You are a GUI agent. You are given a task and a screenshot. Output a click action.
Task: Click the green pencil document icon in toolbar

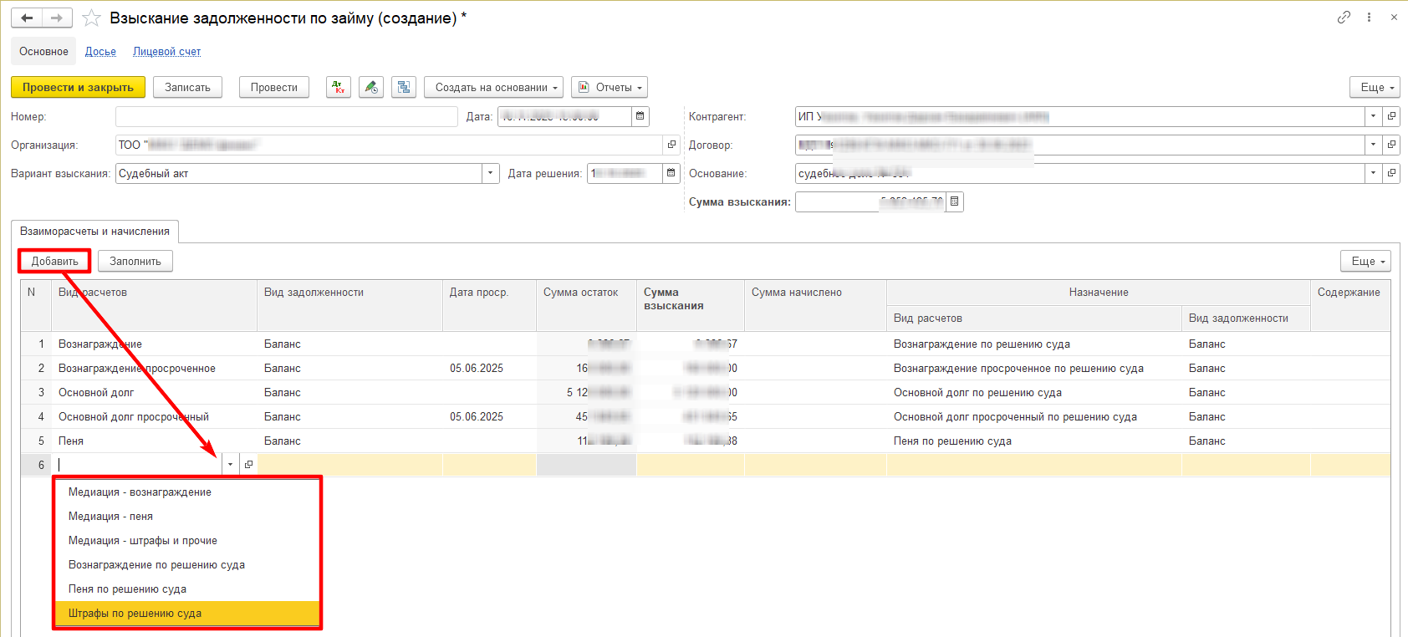[371, 87]
